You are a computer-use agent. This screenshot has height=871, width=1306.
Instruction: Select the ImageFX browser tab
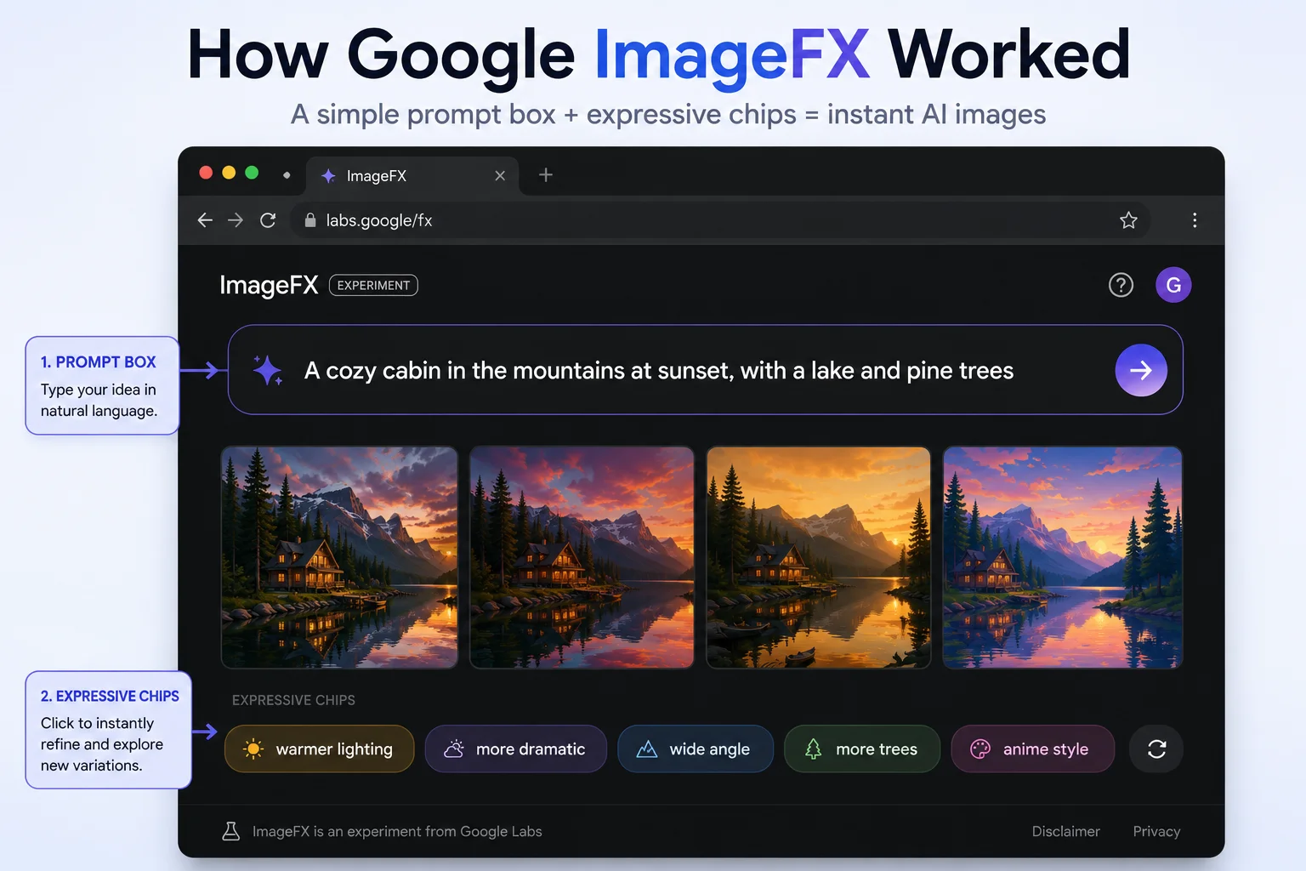[x=412, y=175]
